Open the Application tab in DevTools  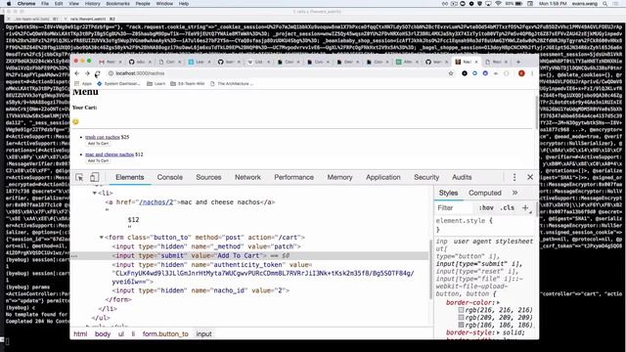(x=382, y=177)
